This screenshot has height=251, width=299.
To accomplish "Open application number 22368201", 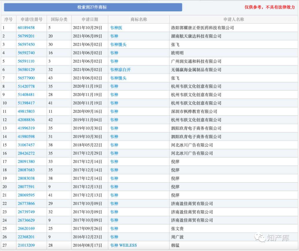I will tap(26, 237).
